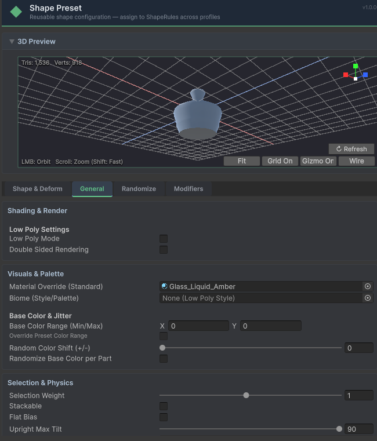Open the Material Override object picker
This screenshot has width=377, height=441.
[x=367, y=286]
